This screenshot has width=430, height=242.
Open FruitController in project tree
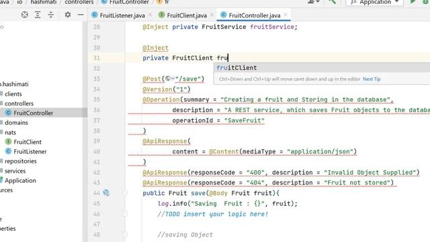[33, 113]
